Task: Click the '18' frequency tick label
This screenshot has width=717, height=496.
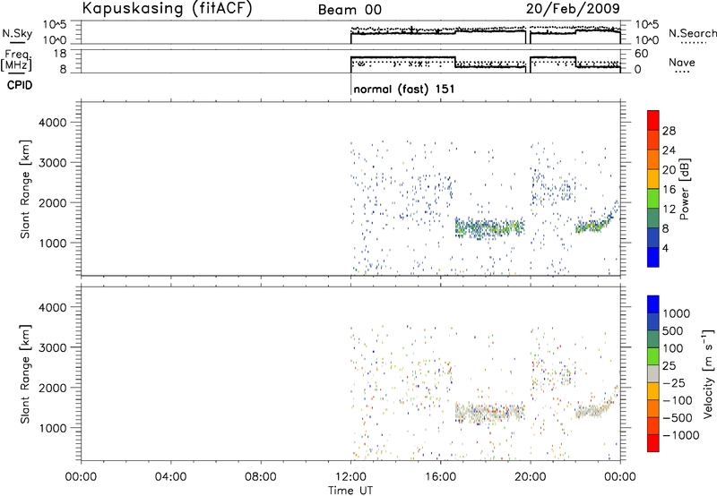Action: coord(59,54)
